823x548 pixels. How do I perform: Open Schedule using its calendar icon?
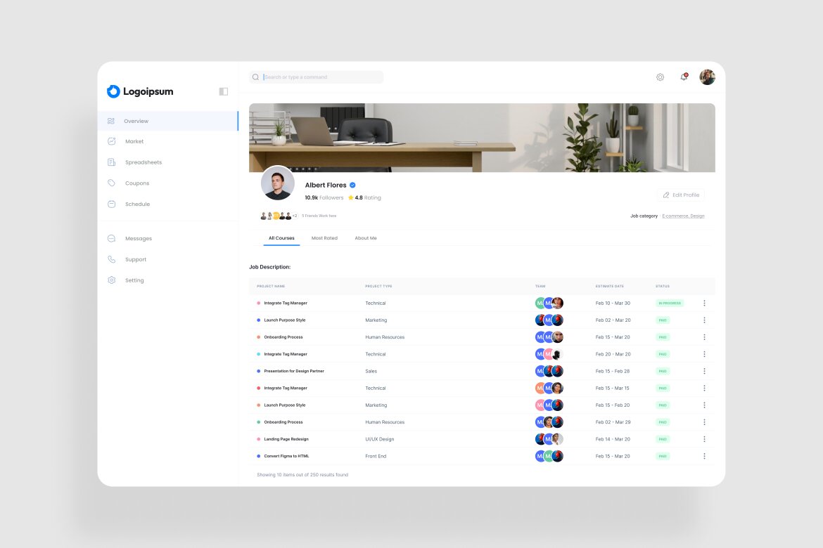pos(110,204)
